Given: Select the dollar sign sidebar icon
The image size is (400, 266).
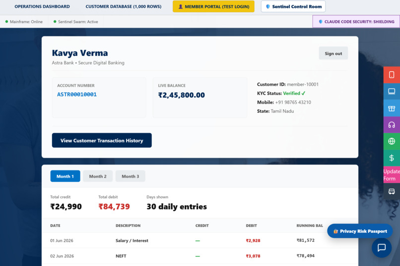Looking at the screenshot, I should point(392,158).
